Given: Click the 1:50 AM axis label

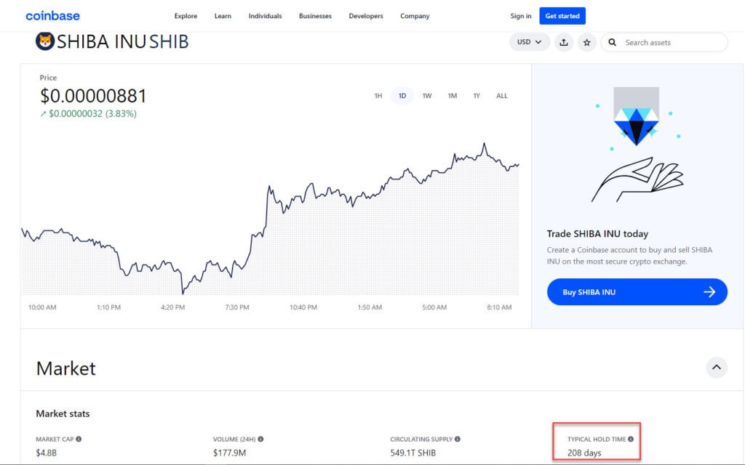Looking at the screenshot, I should 370,307.
